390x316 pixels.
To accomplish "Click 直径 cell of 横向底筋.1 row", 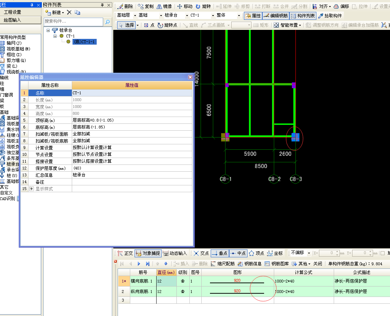I will [166, 281].
